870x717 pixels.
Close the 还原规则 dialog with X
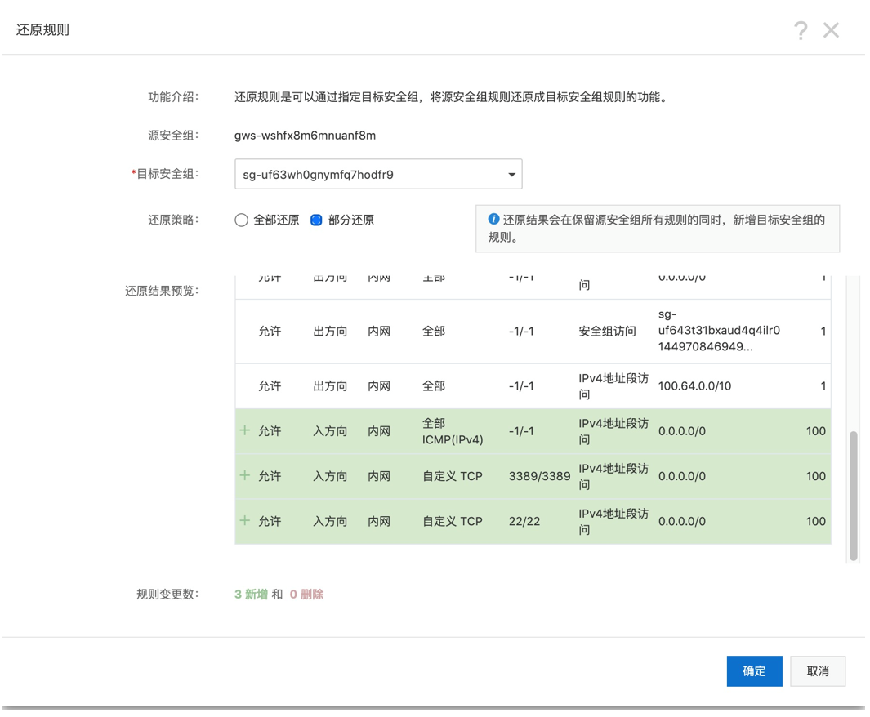point(831,31)
